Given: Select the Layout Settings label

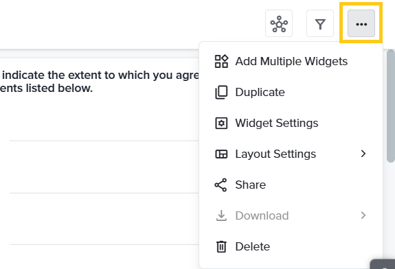Looking at the screenshot, I should [275, 154].
